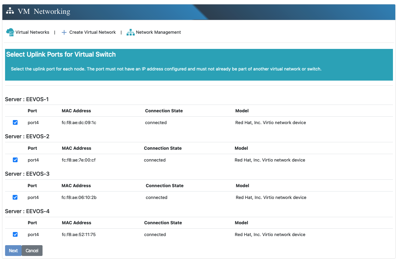Click the Virtual Networks cloud icon
The height and width of the screenshot is (260, 397).
10,32
